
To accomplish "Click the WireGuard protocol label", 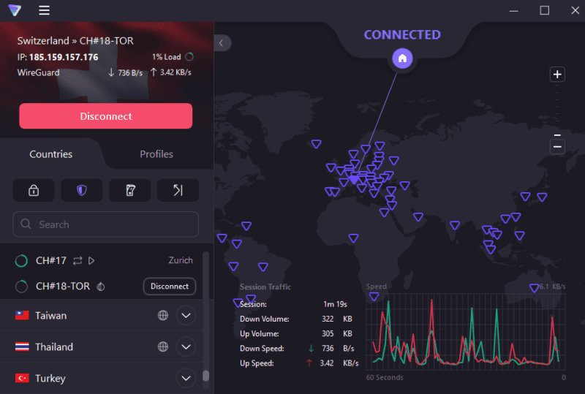I will click(39, 72).
